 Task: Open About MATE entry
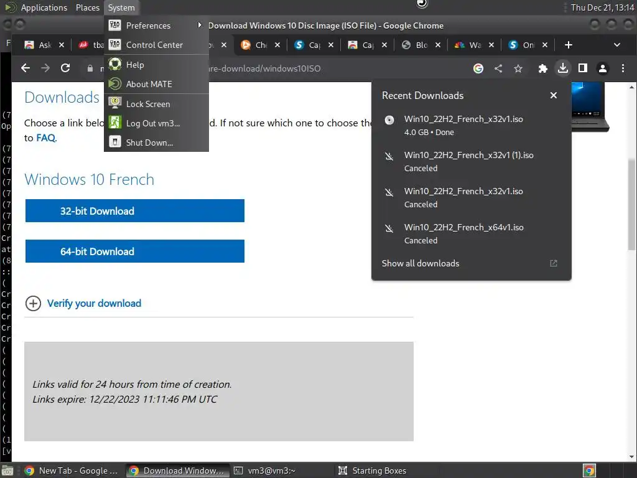(x=156, y=84)
